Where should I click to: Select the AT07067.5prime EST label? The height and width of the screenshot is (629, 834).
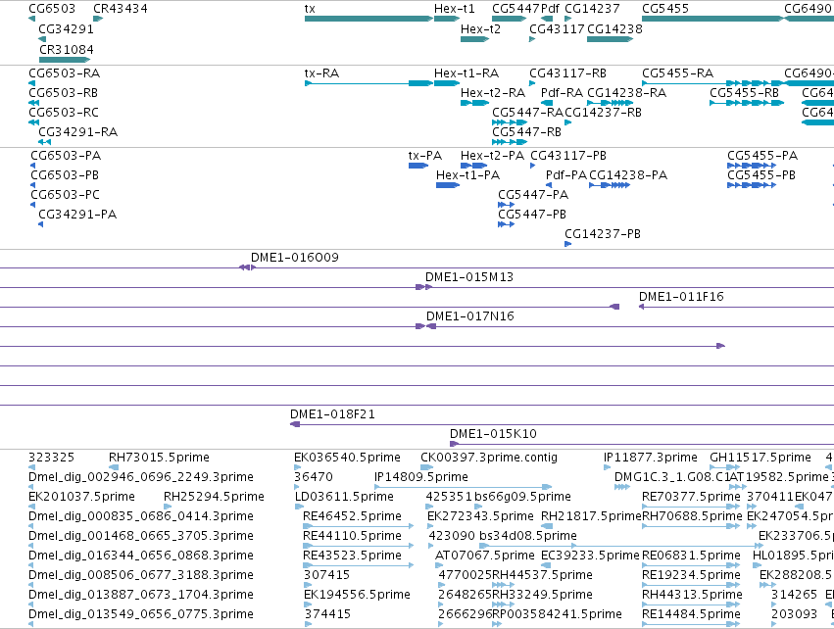(x=485, y=556)
